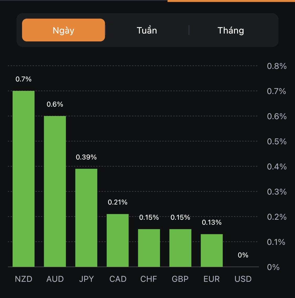This screenshot has height=298, width=295.
Task: Click the EUR green bar
Action: tap(212, 250)
